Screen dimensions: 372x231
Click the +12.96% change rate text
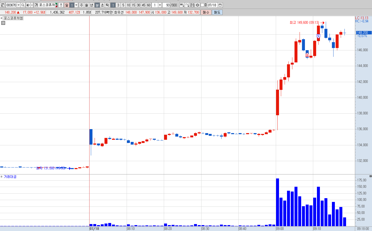click(x=40, y=12)
